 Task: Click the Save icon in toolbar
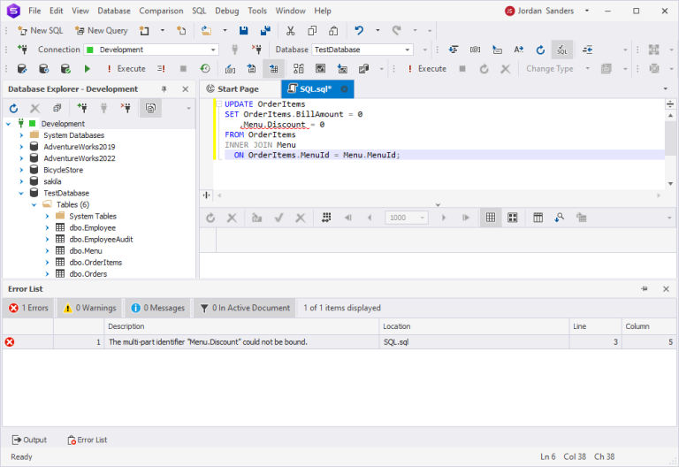[243, 30]
